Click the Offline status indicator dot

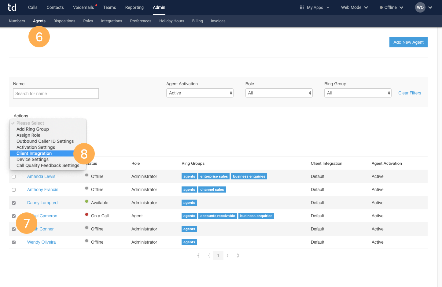click(381, 8)
